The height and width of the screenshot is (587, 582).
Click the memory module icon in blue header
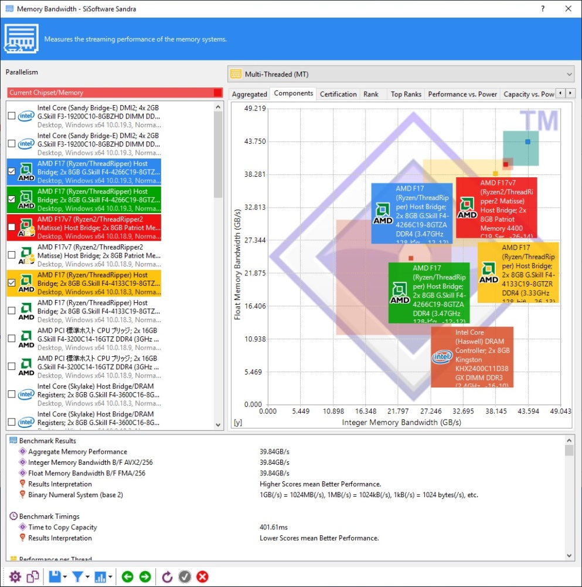[x=21, y=39]
